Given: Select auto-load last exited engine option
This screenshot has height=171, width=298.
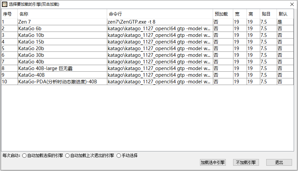Looking at the screenshot, I should pyautogui.click(x=68, y=155).
